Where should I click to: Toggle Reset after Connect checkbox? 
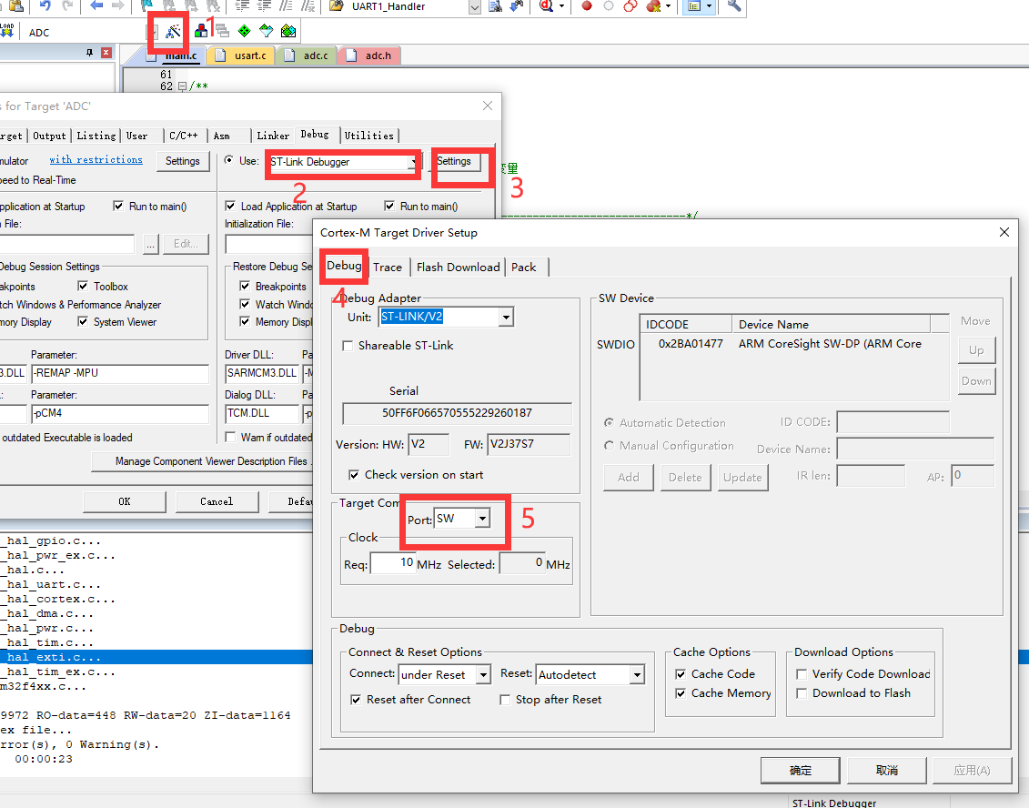point(356,700)
